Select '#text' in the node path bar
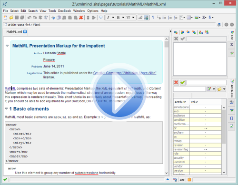This screenshot has height=185, width=238. click(37, 25)
